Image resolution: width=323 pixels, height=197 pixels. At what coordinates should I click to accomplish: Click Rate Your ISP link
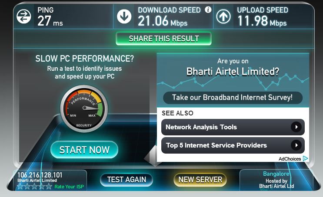[69, 187]
